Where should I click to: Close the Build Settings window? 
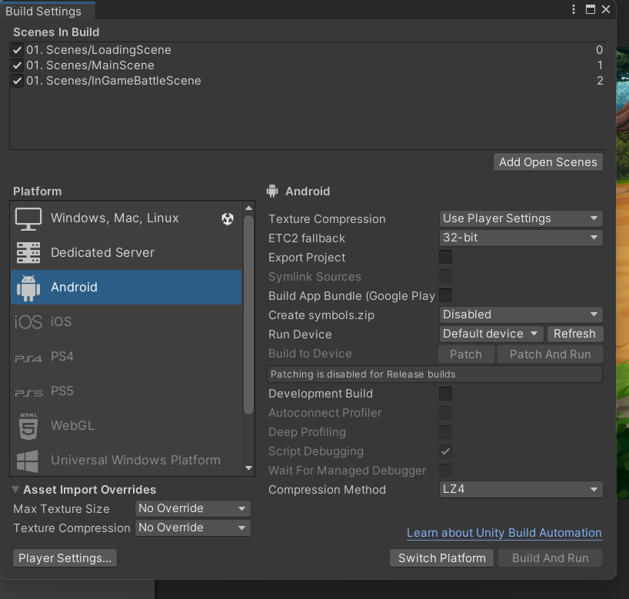pos(606,9)
